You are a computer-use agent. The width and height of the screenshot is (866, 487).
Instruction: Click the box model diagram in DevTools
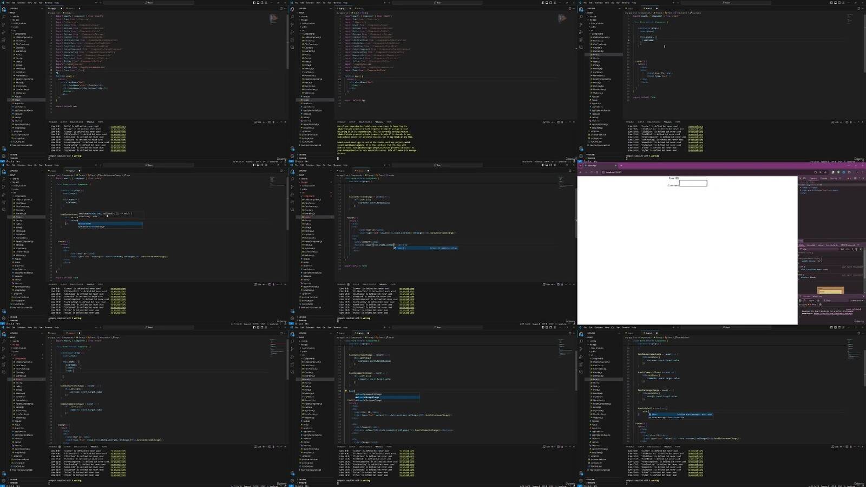tap(830, 290)
